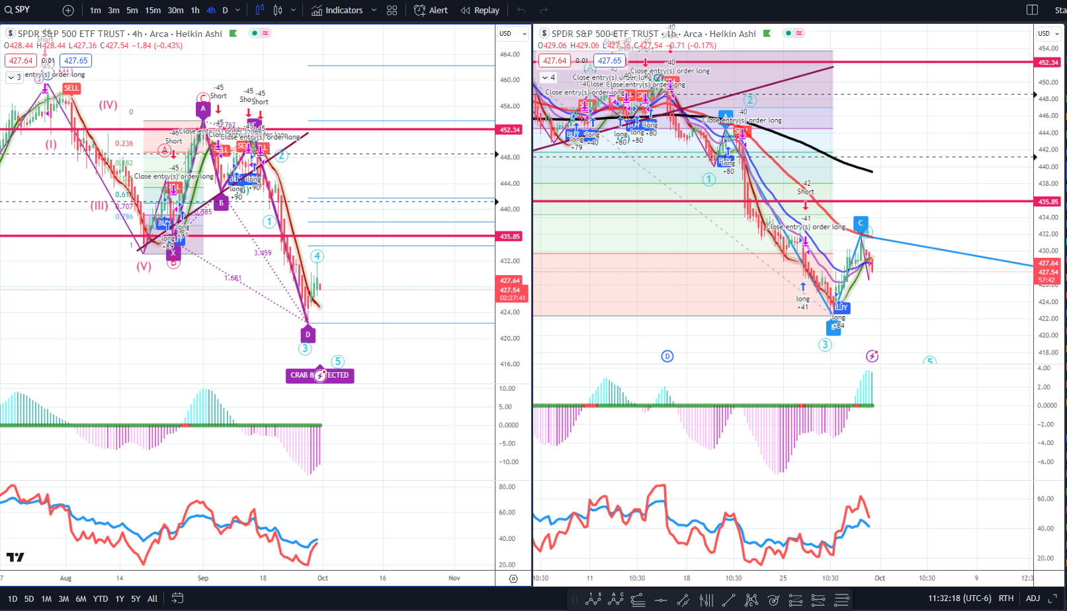Screen dimensions: 1067x611
Task: Select the trend-based Fib extension tool
Action: 796,600
